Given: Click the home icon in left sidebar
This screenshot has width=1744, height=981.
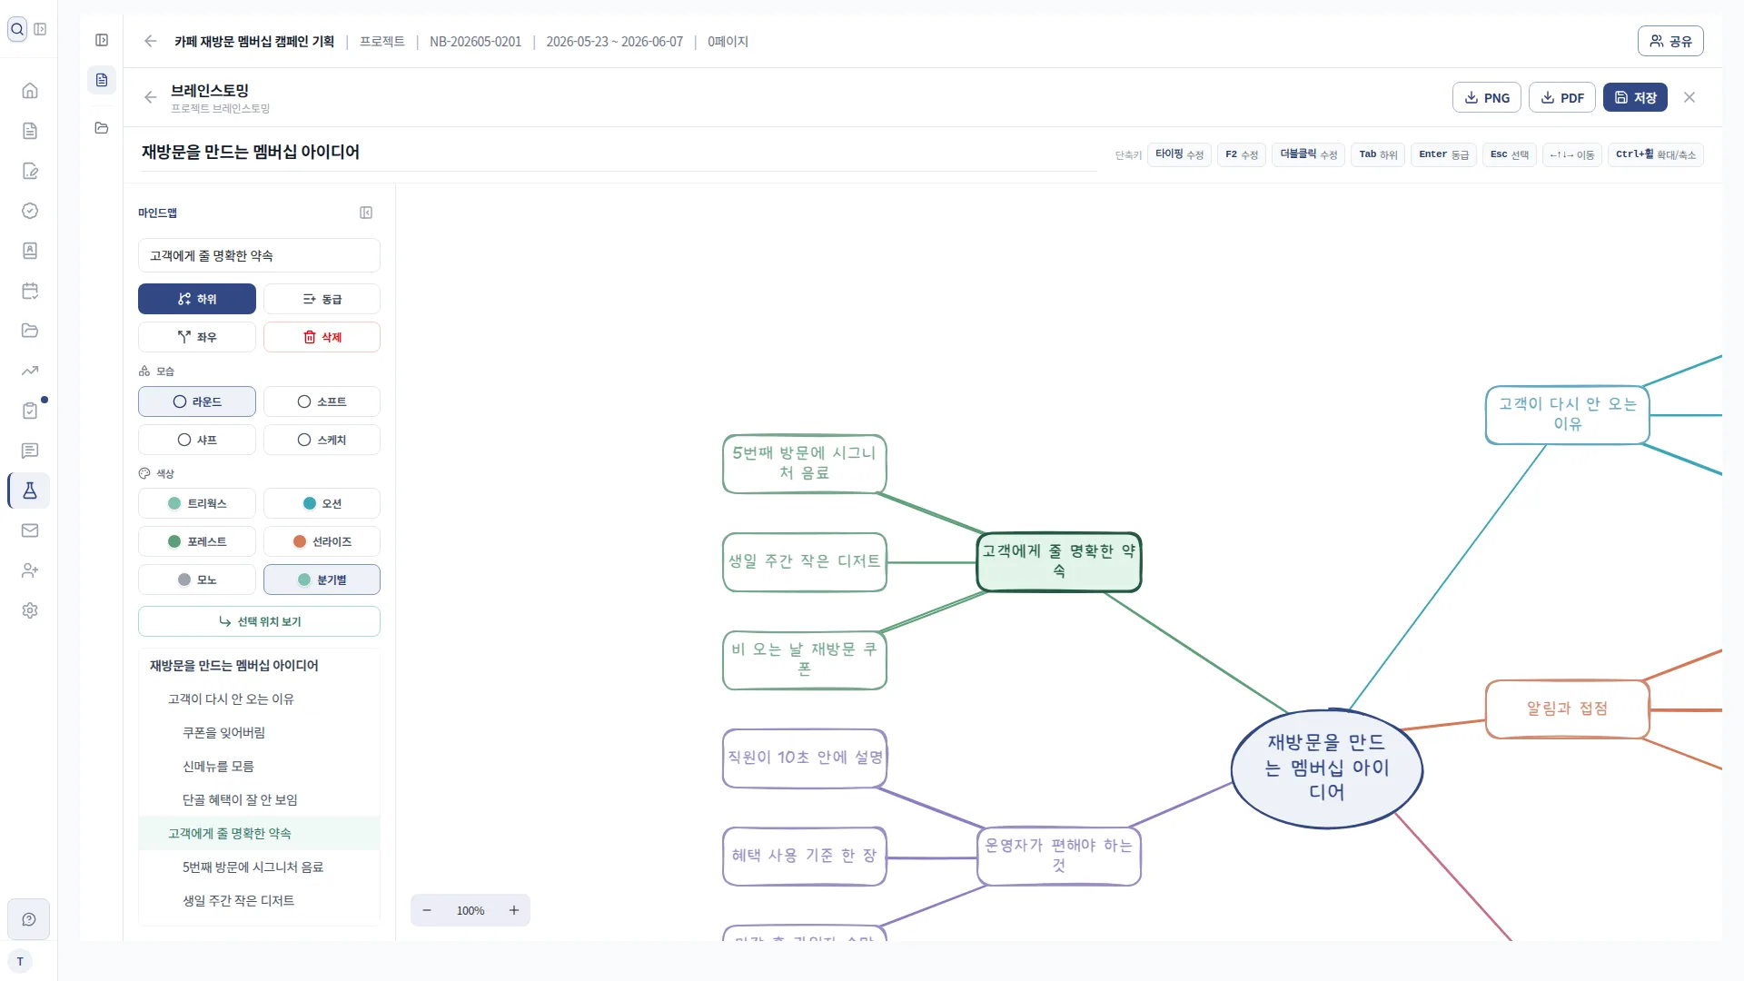Looking at the screenshot, I should [30, 91].
